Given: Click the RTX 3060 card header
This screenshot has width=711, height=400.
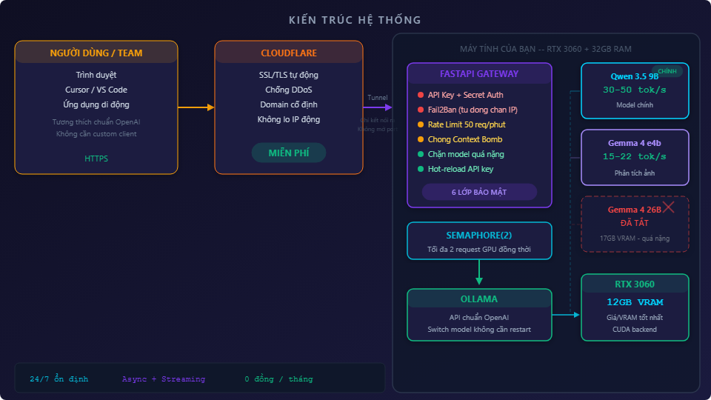Looking at the screenshot, I should [x=635, y=284].
